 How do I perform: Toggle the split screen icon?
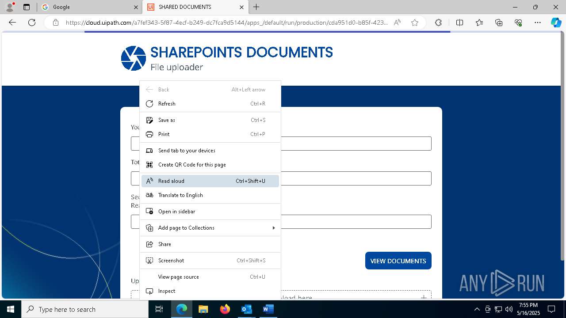tap(459, 23)
